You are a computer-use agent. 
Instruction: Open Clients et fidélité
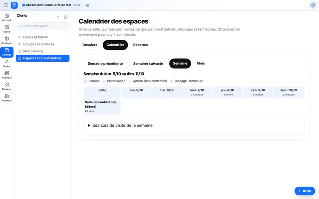(x=43, y=37)
